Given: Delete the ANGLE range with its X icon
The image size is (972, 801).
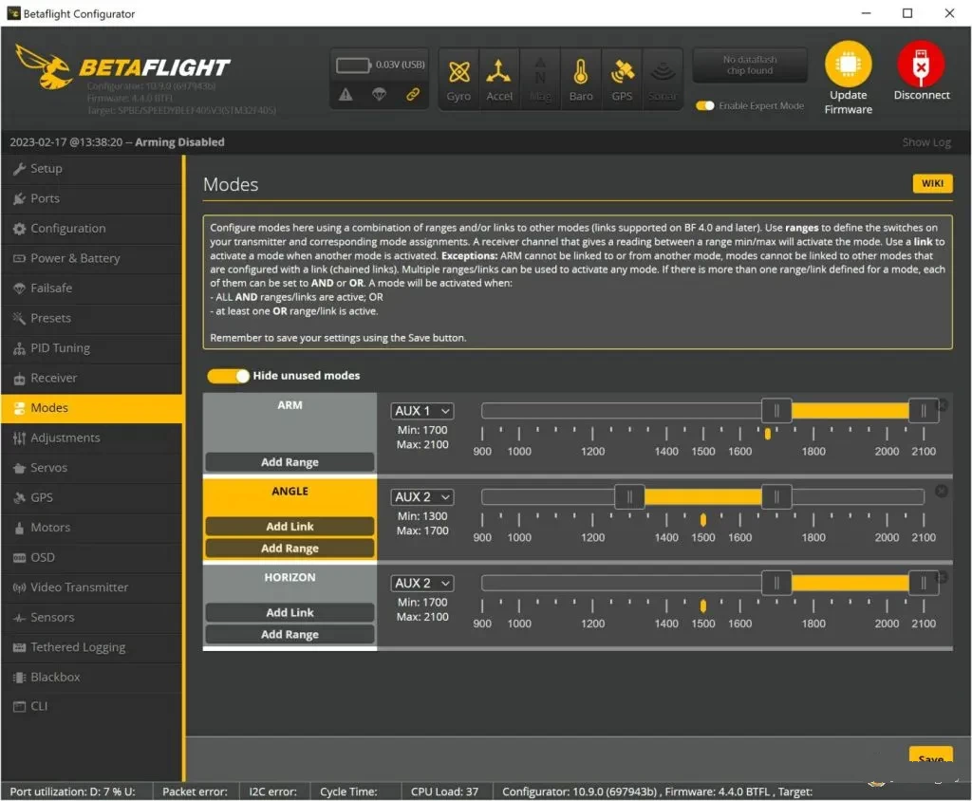Looking at the screenshot, I should (942, 491).
